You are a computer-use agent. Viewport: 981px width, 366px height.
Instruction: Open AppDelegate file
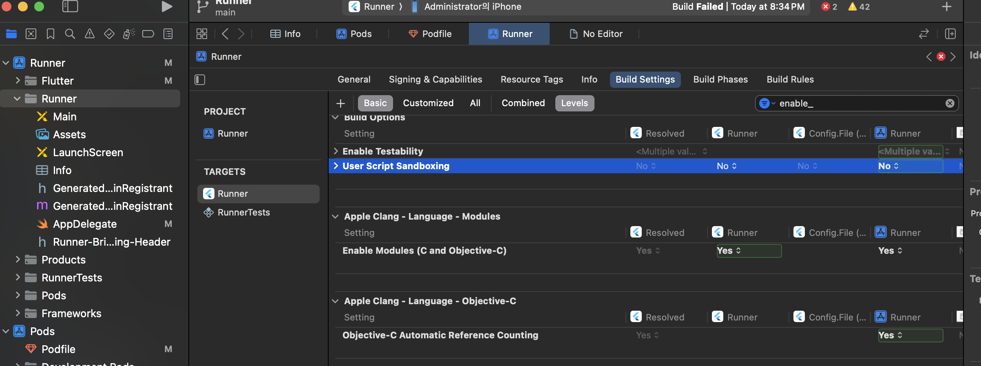click(x=85, y=224)
